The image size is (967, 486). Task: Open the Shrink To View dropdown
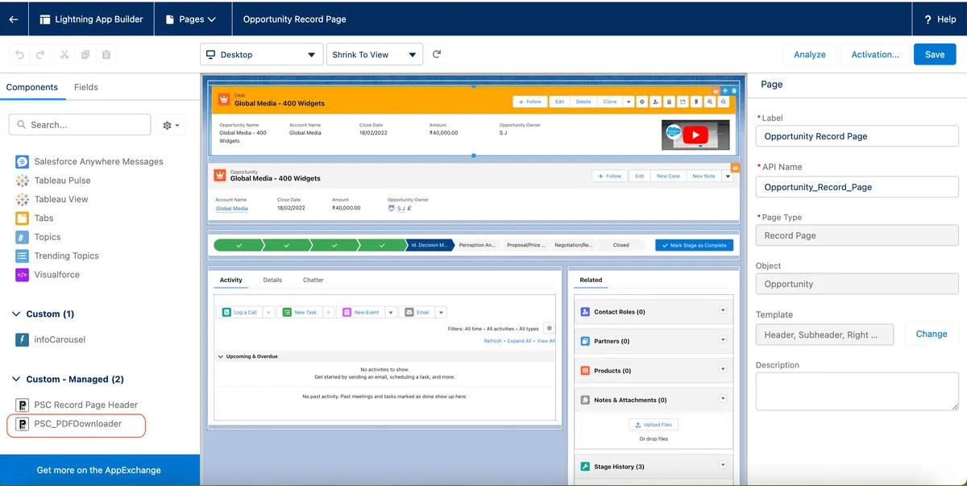(376, 55)
